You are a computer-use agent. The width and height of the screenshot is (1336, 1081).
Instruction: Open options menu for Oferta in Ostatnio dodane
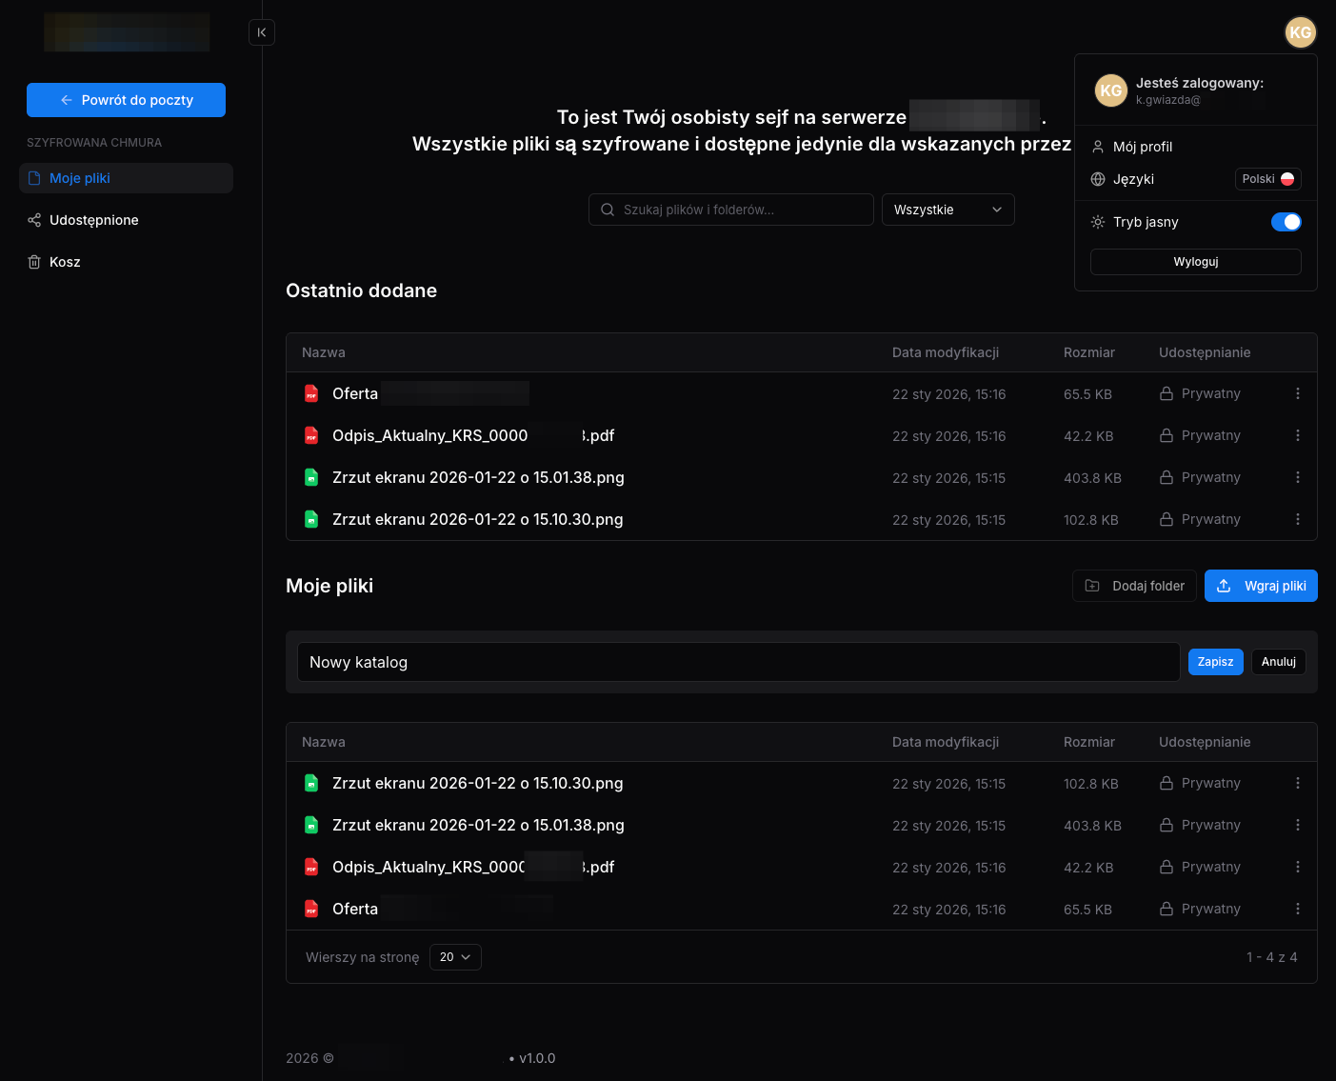coord(1297,393)
